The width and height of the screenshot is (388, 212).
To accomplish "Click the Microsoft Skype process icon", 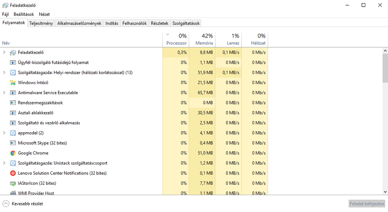I will click(13, 143).
